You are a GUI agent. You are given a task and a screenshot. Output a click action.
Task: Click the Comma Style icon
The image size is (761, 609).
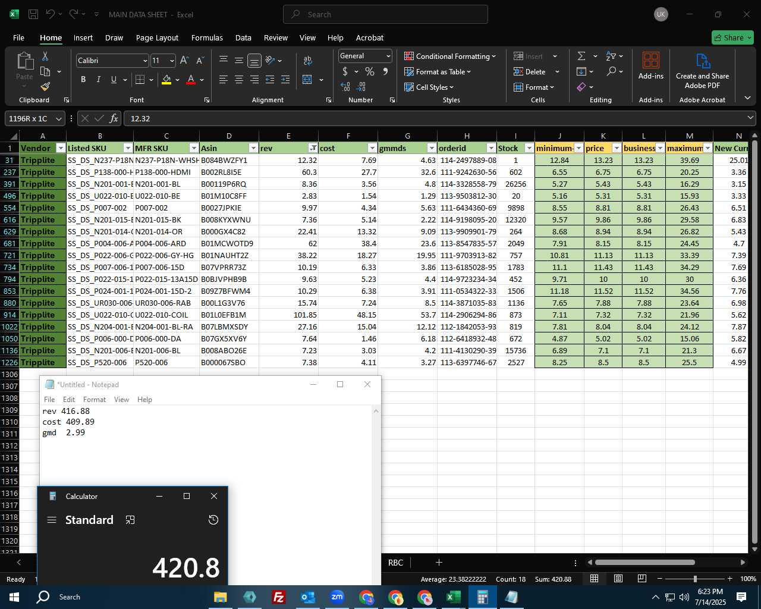(x=385, y=71)
